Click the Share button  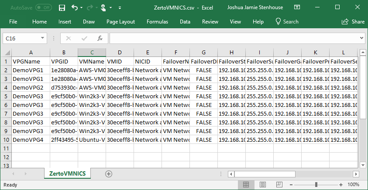(353, 22)
